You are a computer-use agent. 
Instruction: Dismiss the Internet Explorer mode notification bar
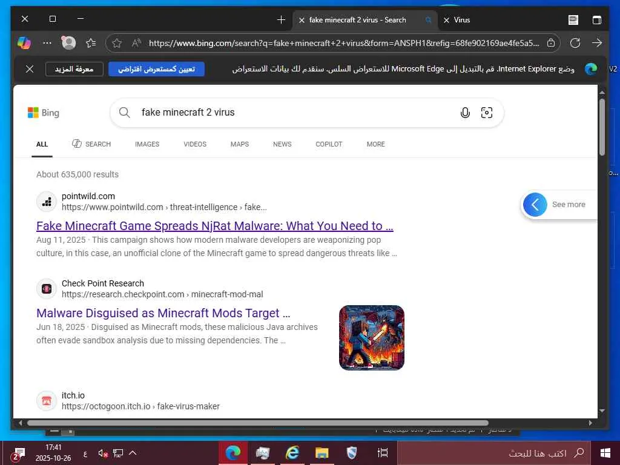click(x=30, y=69)
